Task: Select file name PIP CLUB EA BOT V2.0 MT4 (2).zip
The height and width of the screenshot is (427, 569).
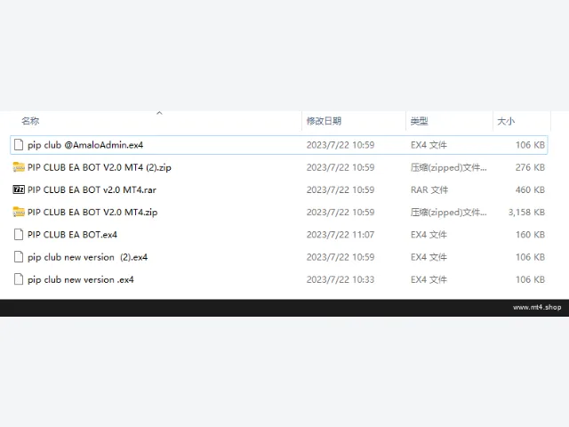Action: click(x=100, y=167)
